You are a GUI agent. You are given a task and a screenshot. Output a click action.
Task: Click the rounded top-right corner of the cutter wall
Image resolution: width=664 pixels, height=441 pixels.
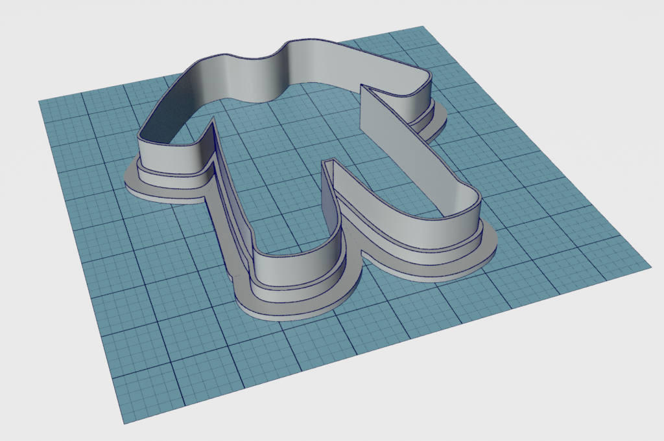click(420, 97)
